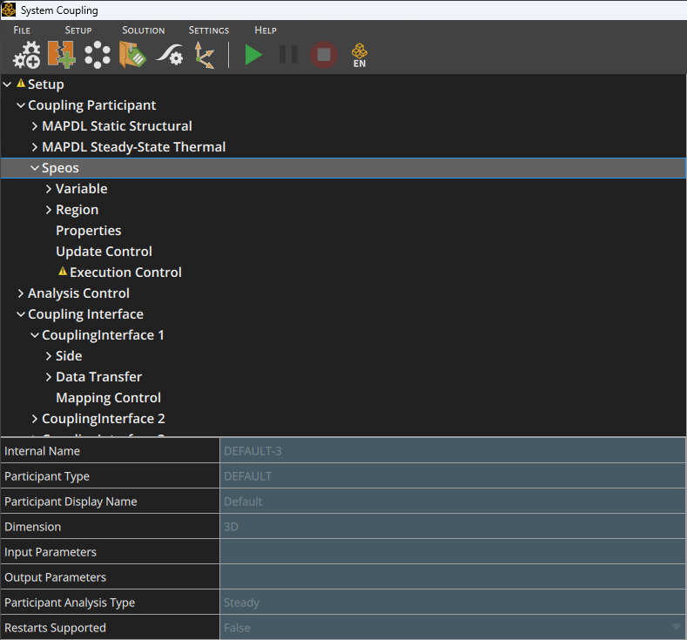The width and height of the screenshot is (687, 640).
Task: Click the Input Parameters property label
Action: pyautogui.click(x=51, y=552)
